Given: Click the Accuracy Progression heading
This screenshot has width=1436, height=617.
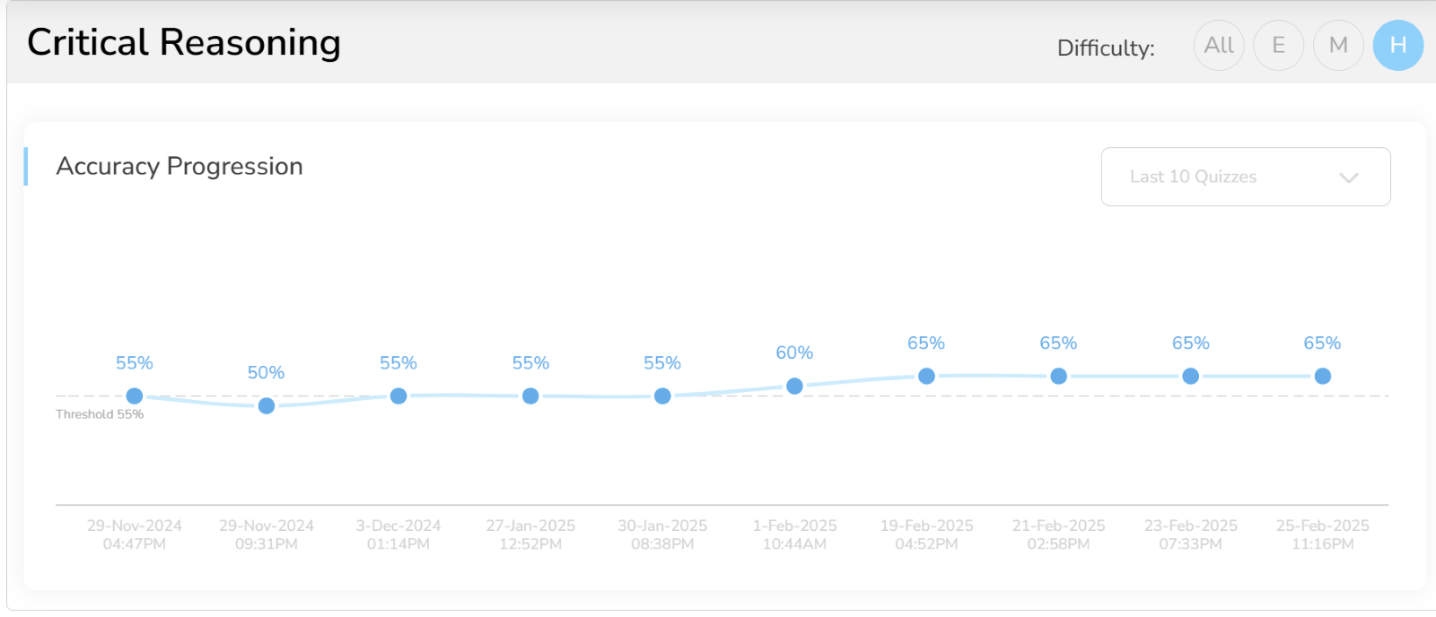Looking at the screenshot, I should pos(179,167).
